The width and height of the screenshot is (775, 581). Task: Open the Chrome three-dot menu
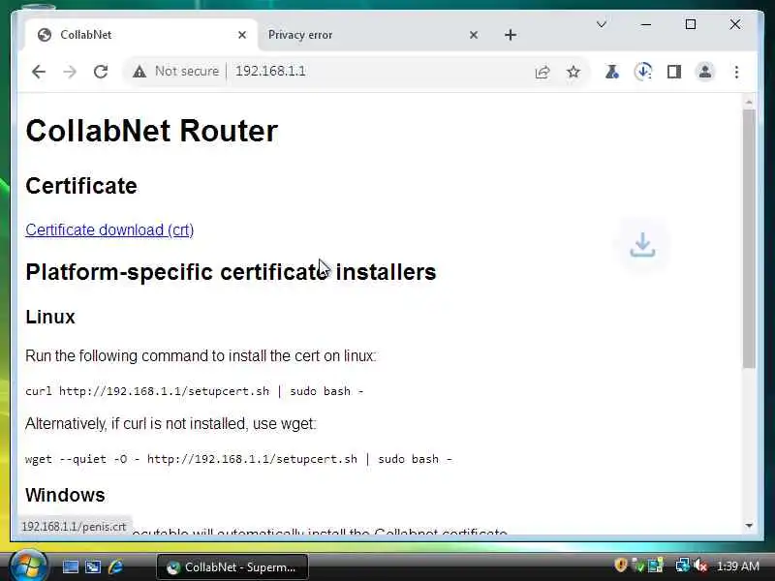[736, 72]
